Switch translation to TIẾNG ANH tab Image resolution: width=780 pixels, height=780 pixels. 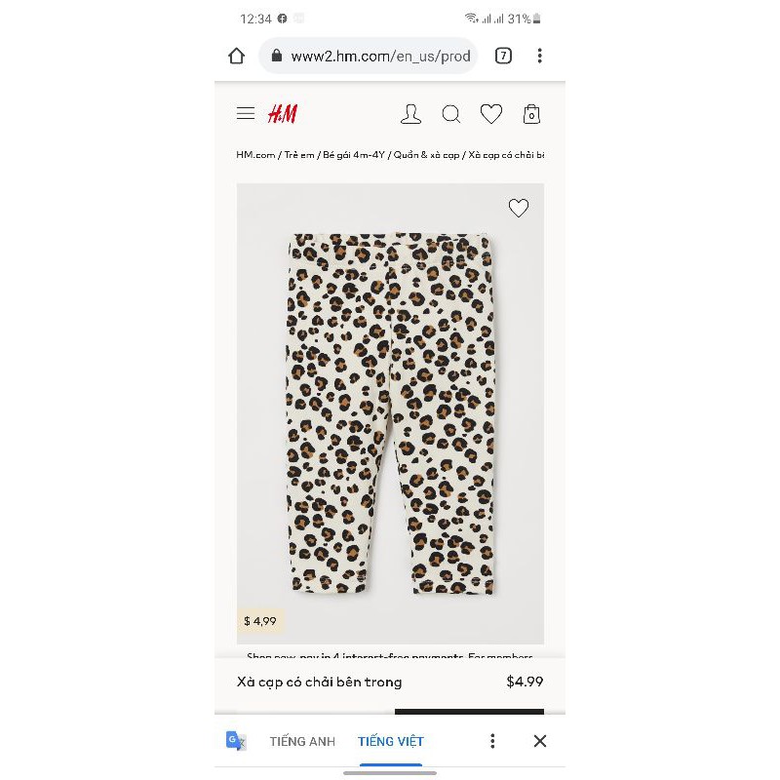[302, 741]
